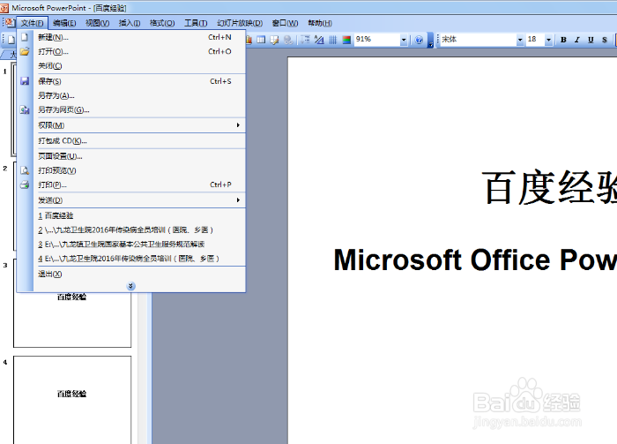
Task: Open the 幻灯片放映(D) menu
Action: (x=240, y=23)
